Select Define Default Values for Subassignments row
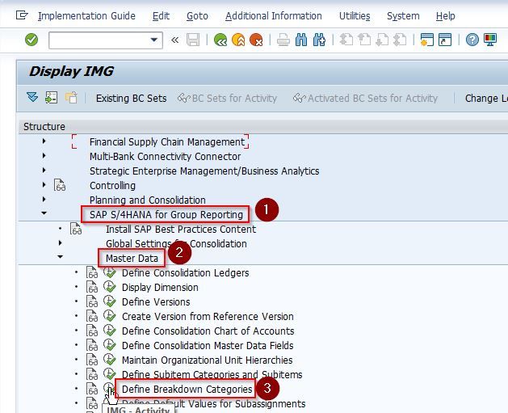Screen dimensions: 508x413 (x=214, y=404)
